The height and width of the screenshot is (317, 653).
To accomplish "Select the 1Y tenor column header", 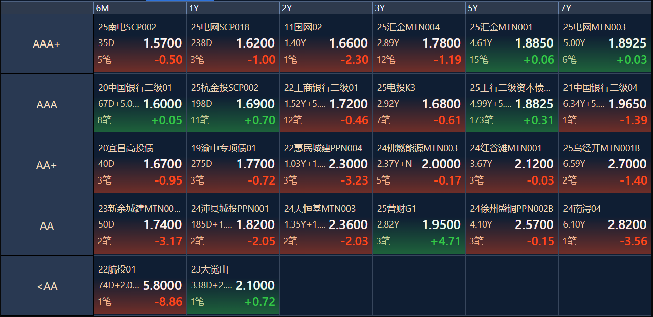I will coord(233,8).
